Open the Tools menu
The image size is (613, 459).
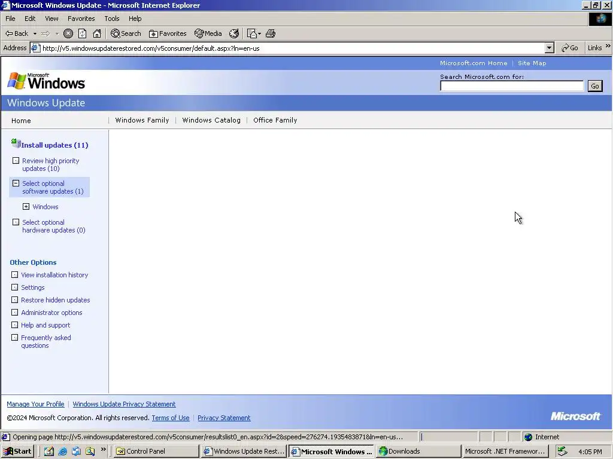click(x=111, y=19)
